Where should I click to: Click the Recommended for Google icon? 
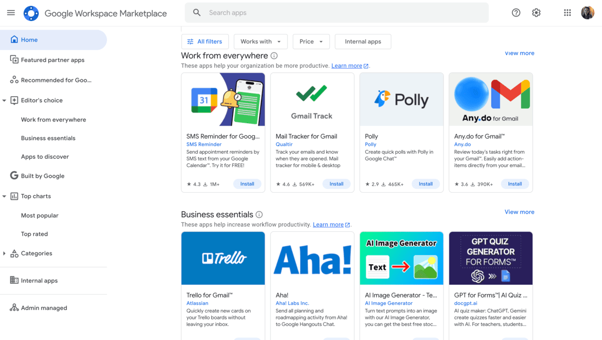[14, 80]
